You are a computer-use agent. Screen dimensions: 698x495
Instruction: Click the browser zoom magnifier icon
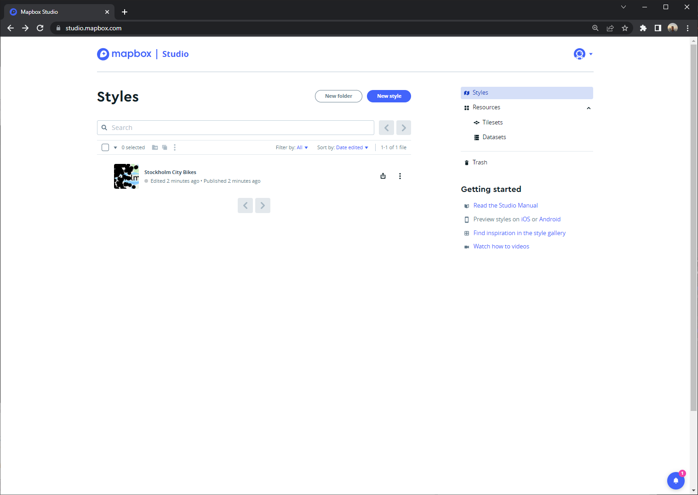click(x=595, y=28)
